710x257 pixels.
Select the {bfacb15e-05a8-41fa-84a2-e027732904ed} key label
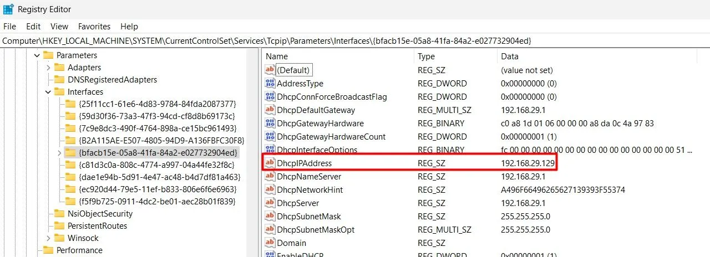click(x=158, y=153)
